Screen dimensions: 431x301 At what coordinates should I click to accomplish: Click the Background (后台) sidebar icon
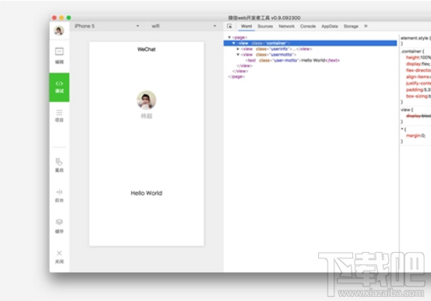coord(59,196)
